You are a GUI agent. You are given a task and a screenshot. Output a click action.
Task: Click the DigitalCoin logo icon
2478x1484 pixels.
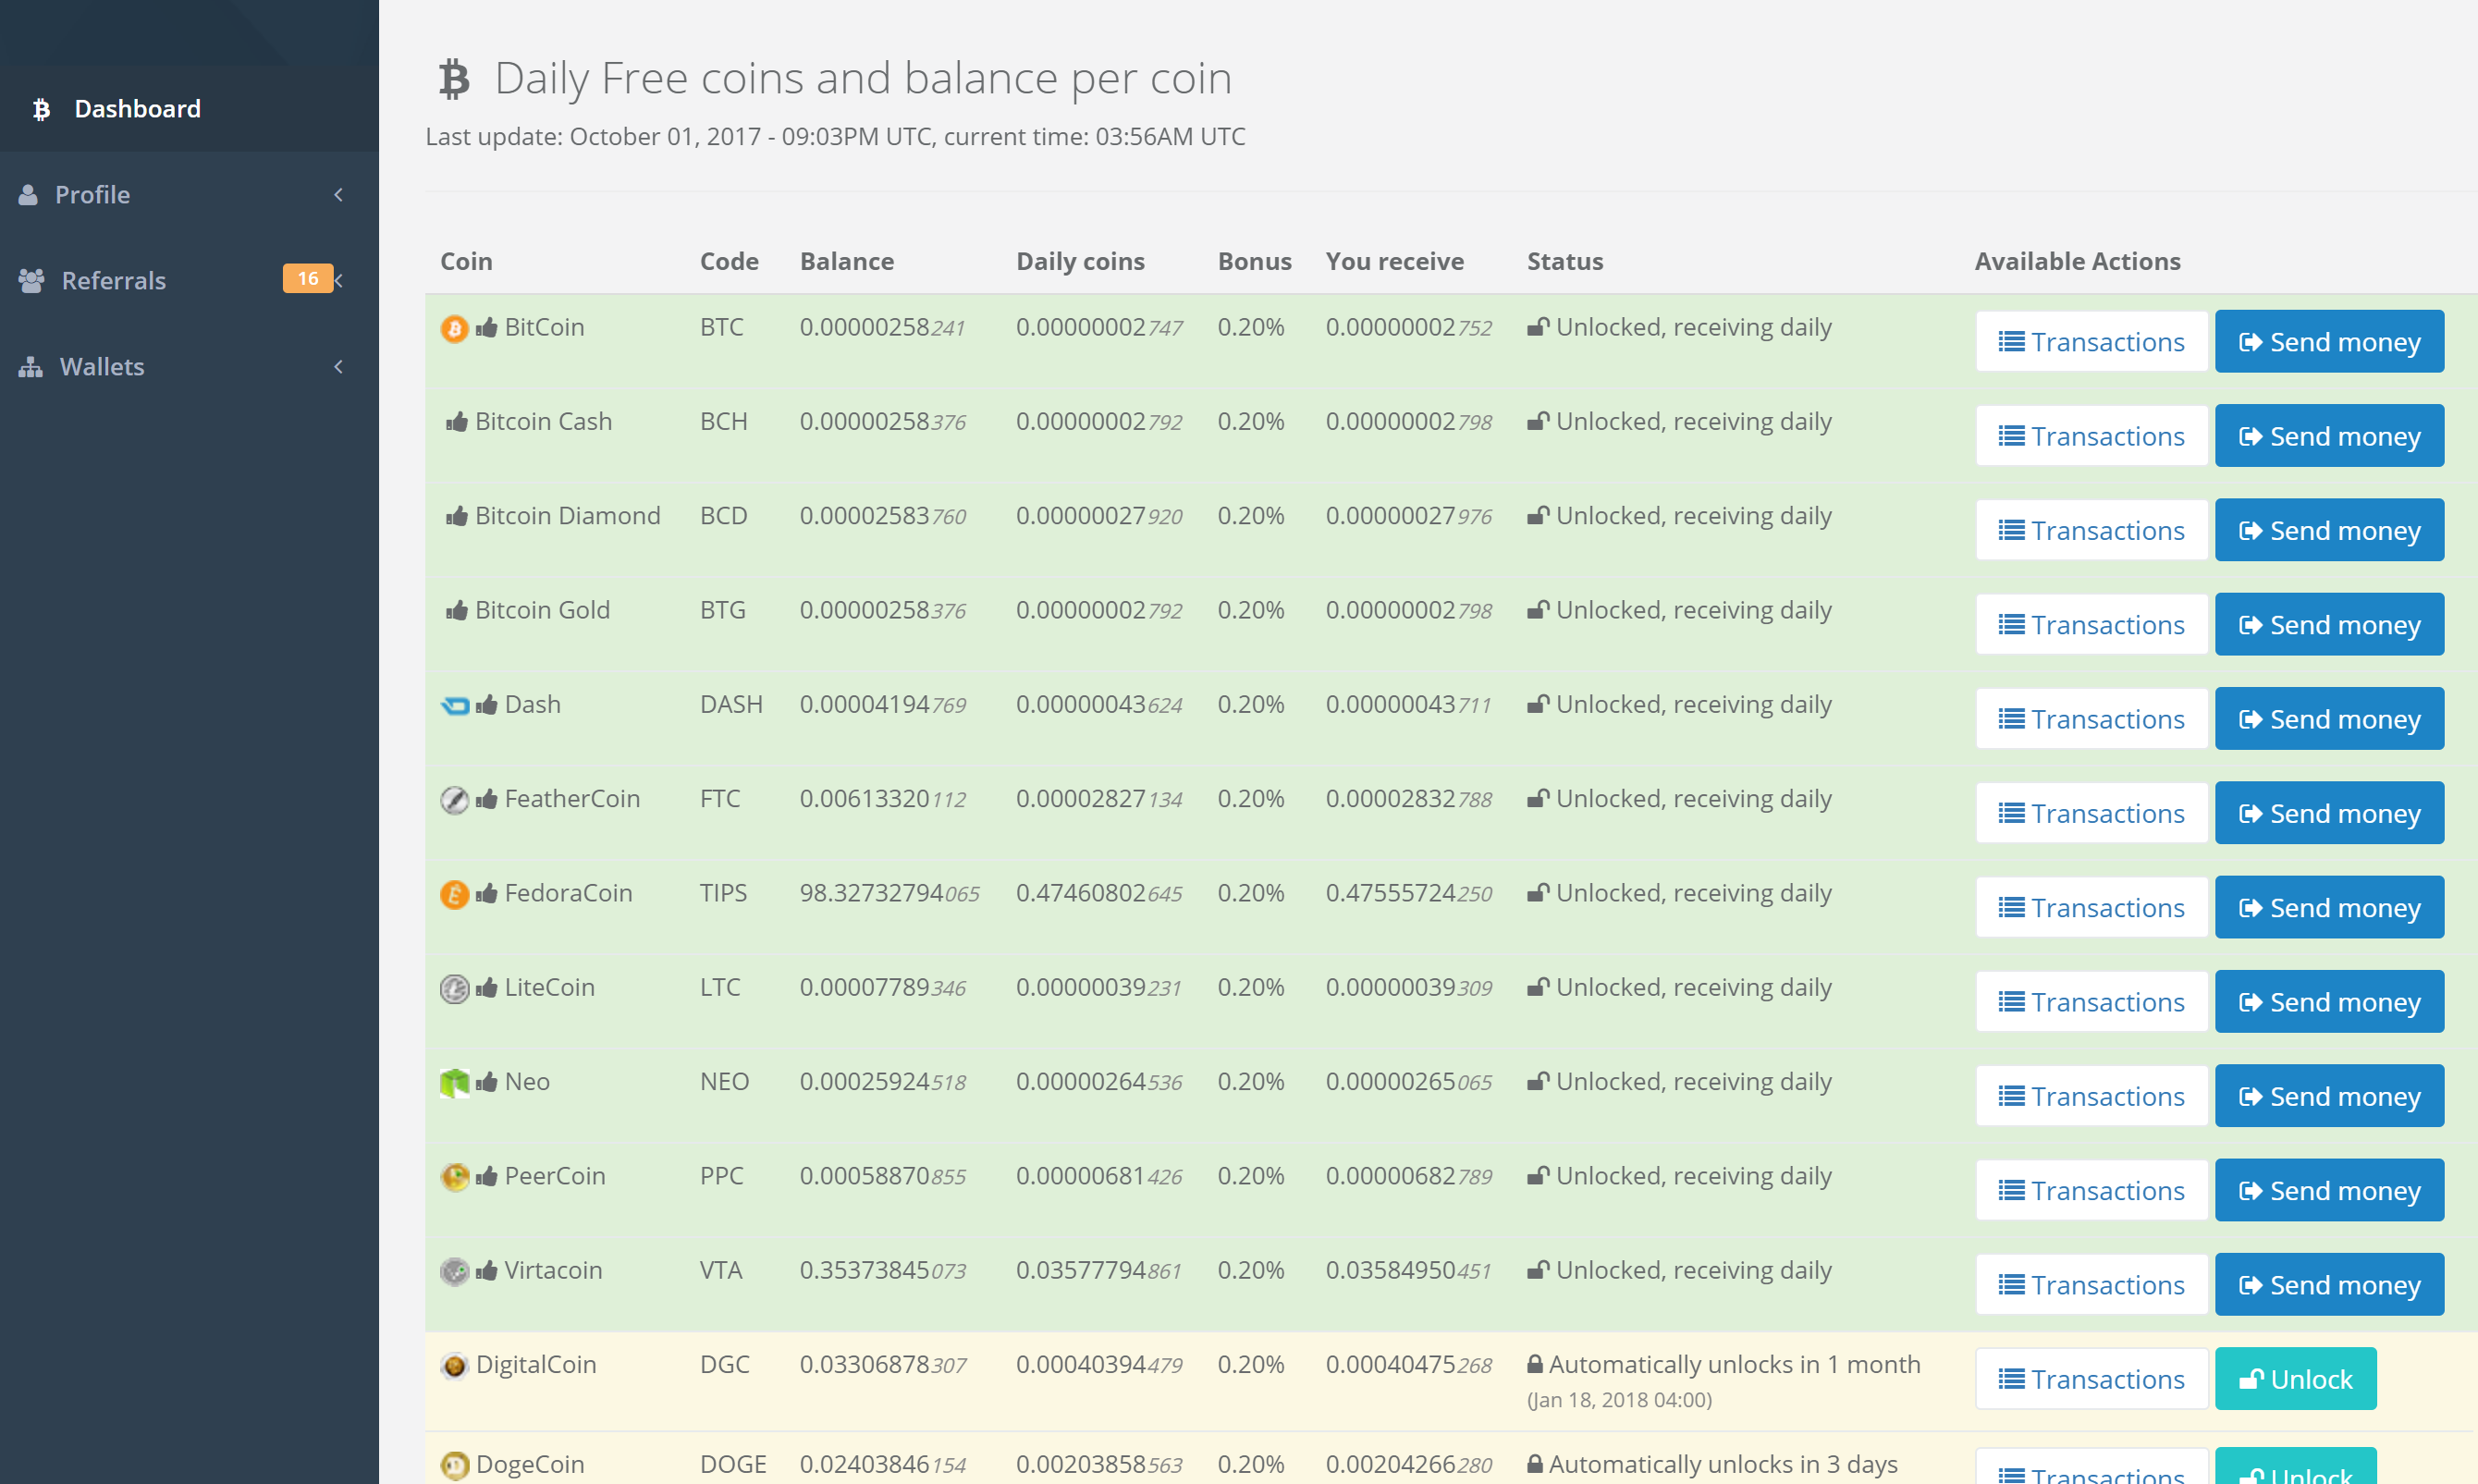(x=454, y=1365)
